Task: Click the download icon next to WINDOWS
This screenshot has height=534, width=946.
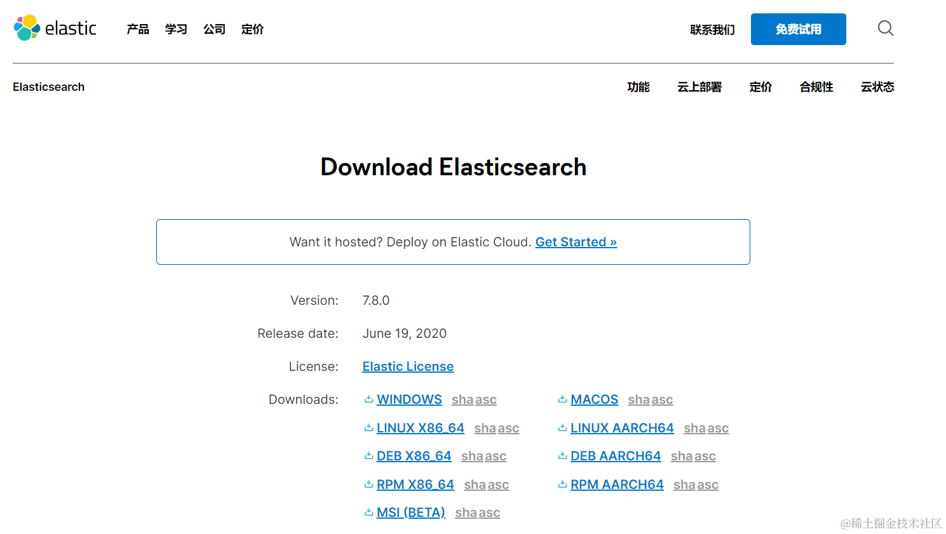Action: pyautogui.click(x=368, y=399)
